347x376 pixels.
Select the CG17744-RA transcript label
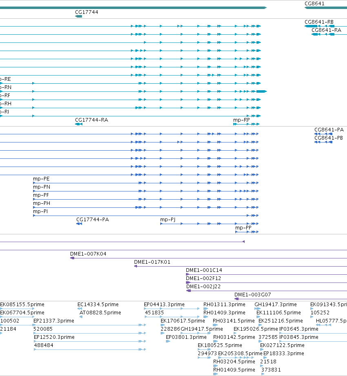pyautogui.click(x=91, y=120)
